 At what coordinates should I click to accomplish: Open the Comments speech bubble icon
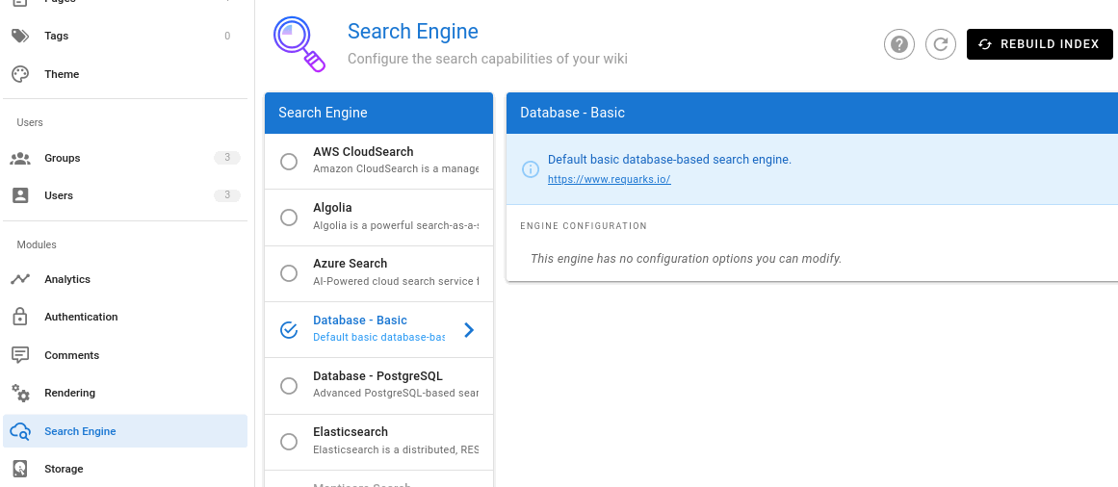[x=20, y=355]
